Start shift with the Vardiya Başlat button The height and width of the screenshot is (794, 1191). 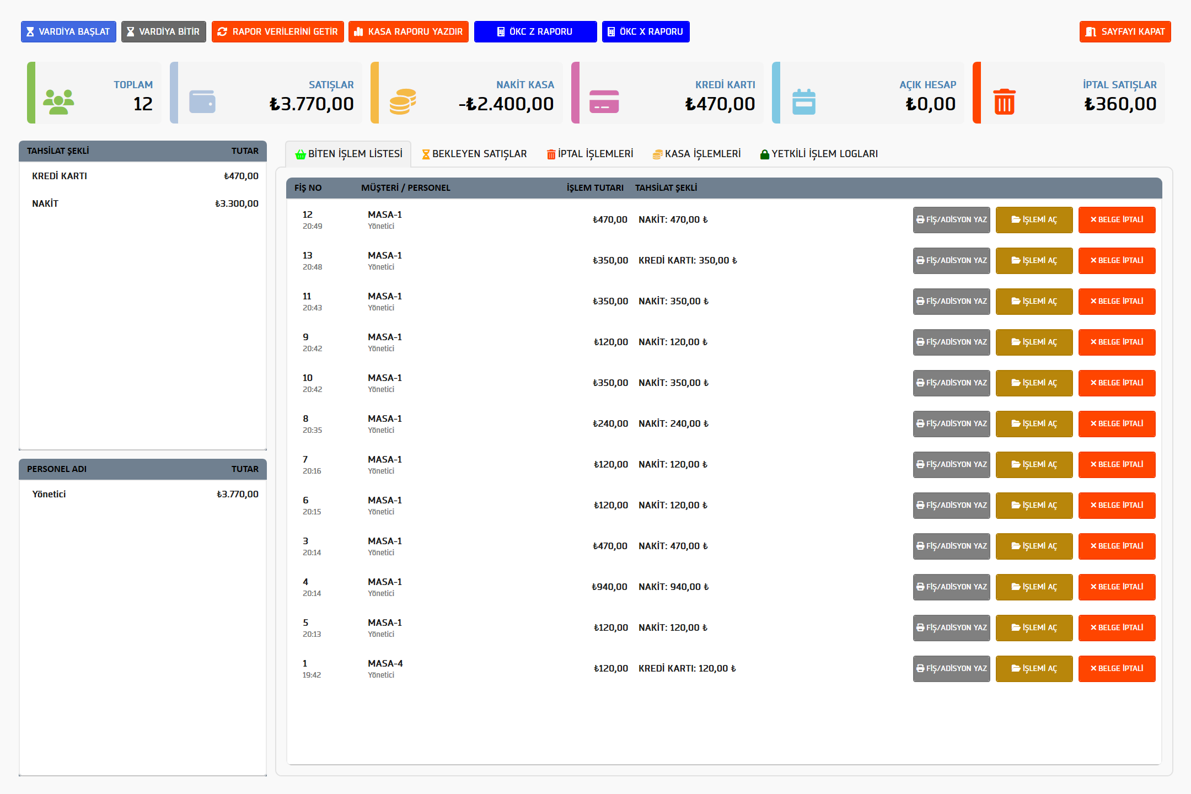point(68,32)
